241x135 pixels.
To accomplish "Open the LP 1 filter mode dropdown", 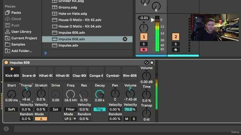I will tap(70, 119).
